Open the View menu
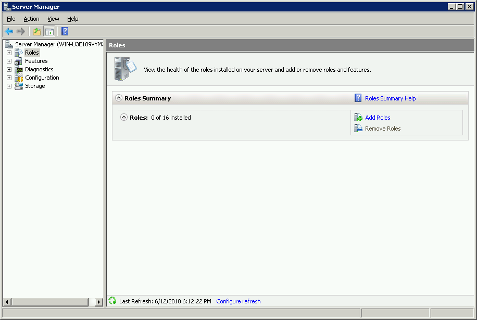Screen dimensions: 477x320 [x=53, y=19]
